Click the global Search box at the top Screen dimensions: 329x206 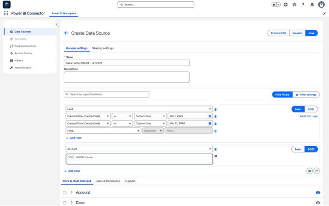tap(156, 5)
